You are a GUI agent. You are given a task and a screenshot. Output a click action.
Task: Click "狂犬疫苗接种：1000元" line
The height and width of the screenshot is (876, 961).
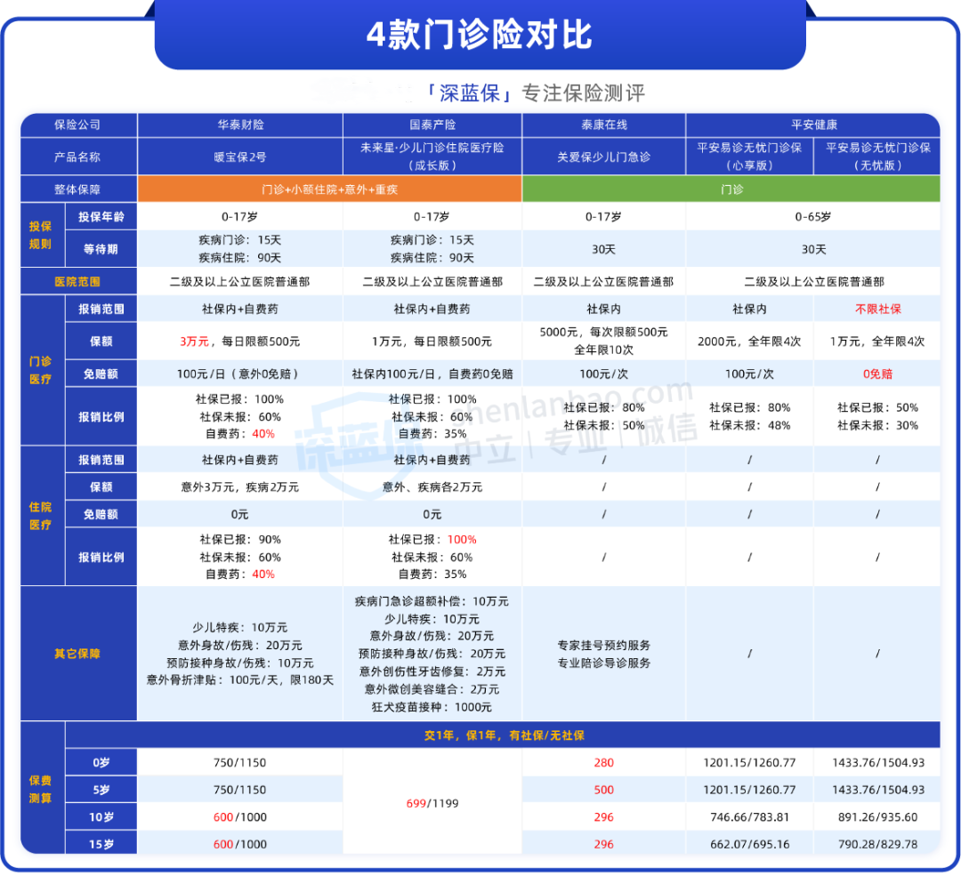pos(432,707)
